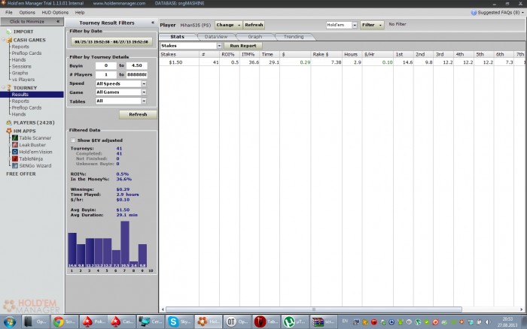
Task: Open Cash Games Sessions
Action: coord(21,66)
